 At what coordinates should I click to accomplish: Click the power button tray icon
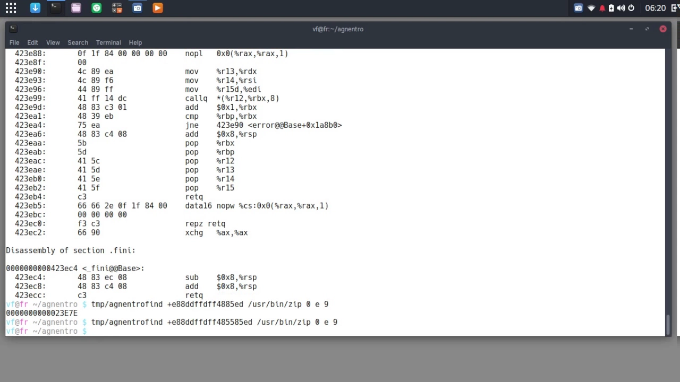[631, 8]
